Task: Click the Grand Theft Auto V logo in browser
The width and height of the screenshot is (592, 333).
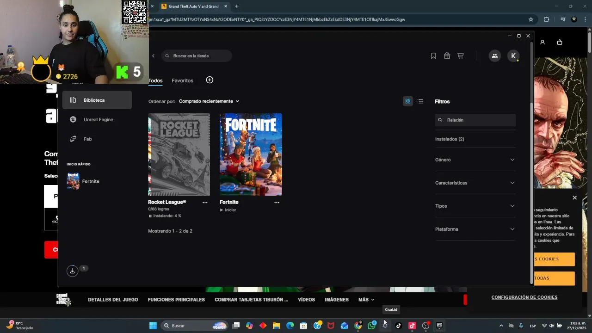Action: tap(63, 299)
